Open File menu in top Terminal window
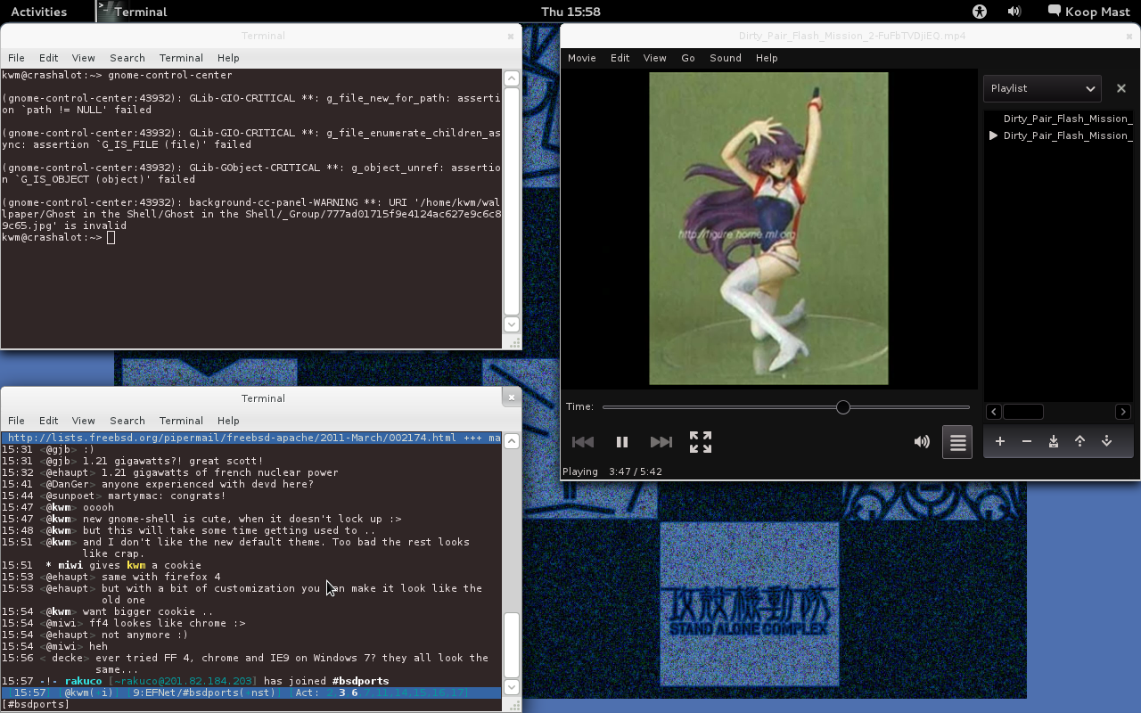This screenshot has height=713, width=1141. point(16,58)
